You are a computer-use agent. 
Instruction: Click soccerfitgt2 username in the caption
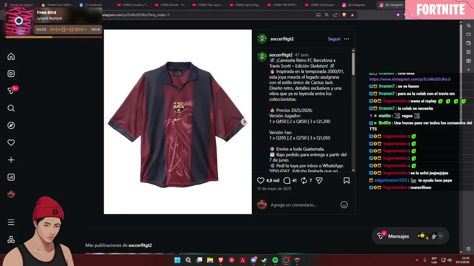click(281, 55)
